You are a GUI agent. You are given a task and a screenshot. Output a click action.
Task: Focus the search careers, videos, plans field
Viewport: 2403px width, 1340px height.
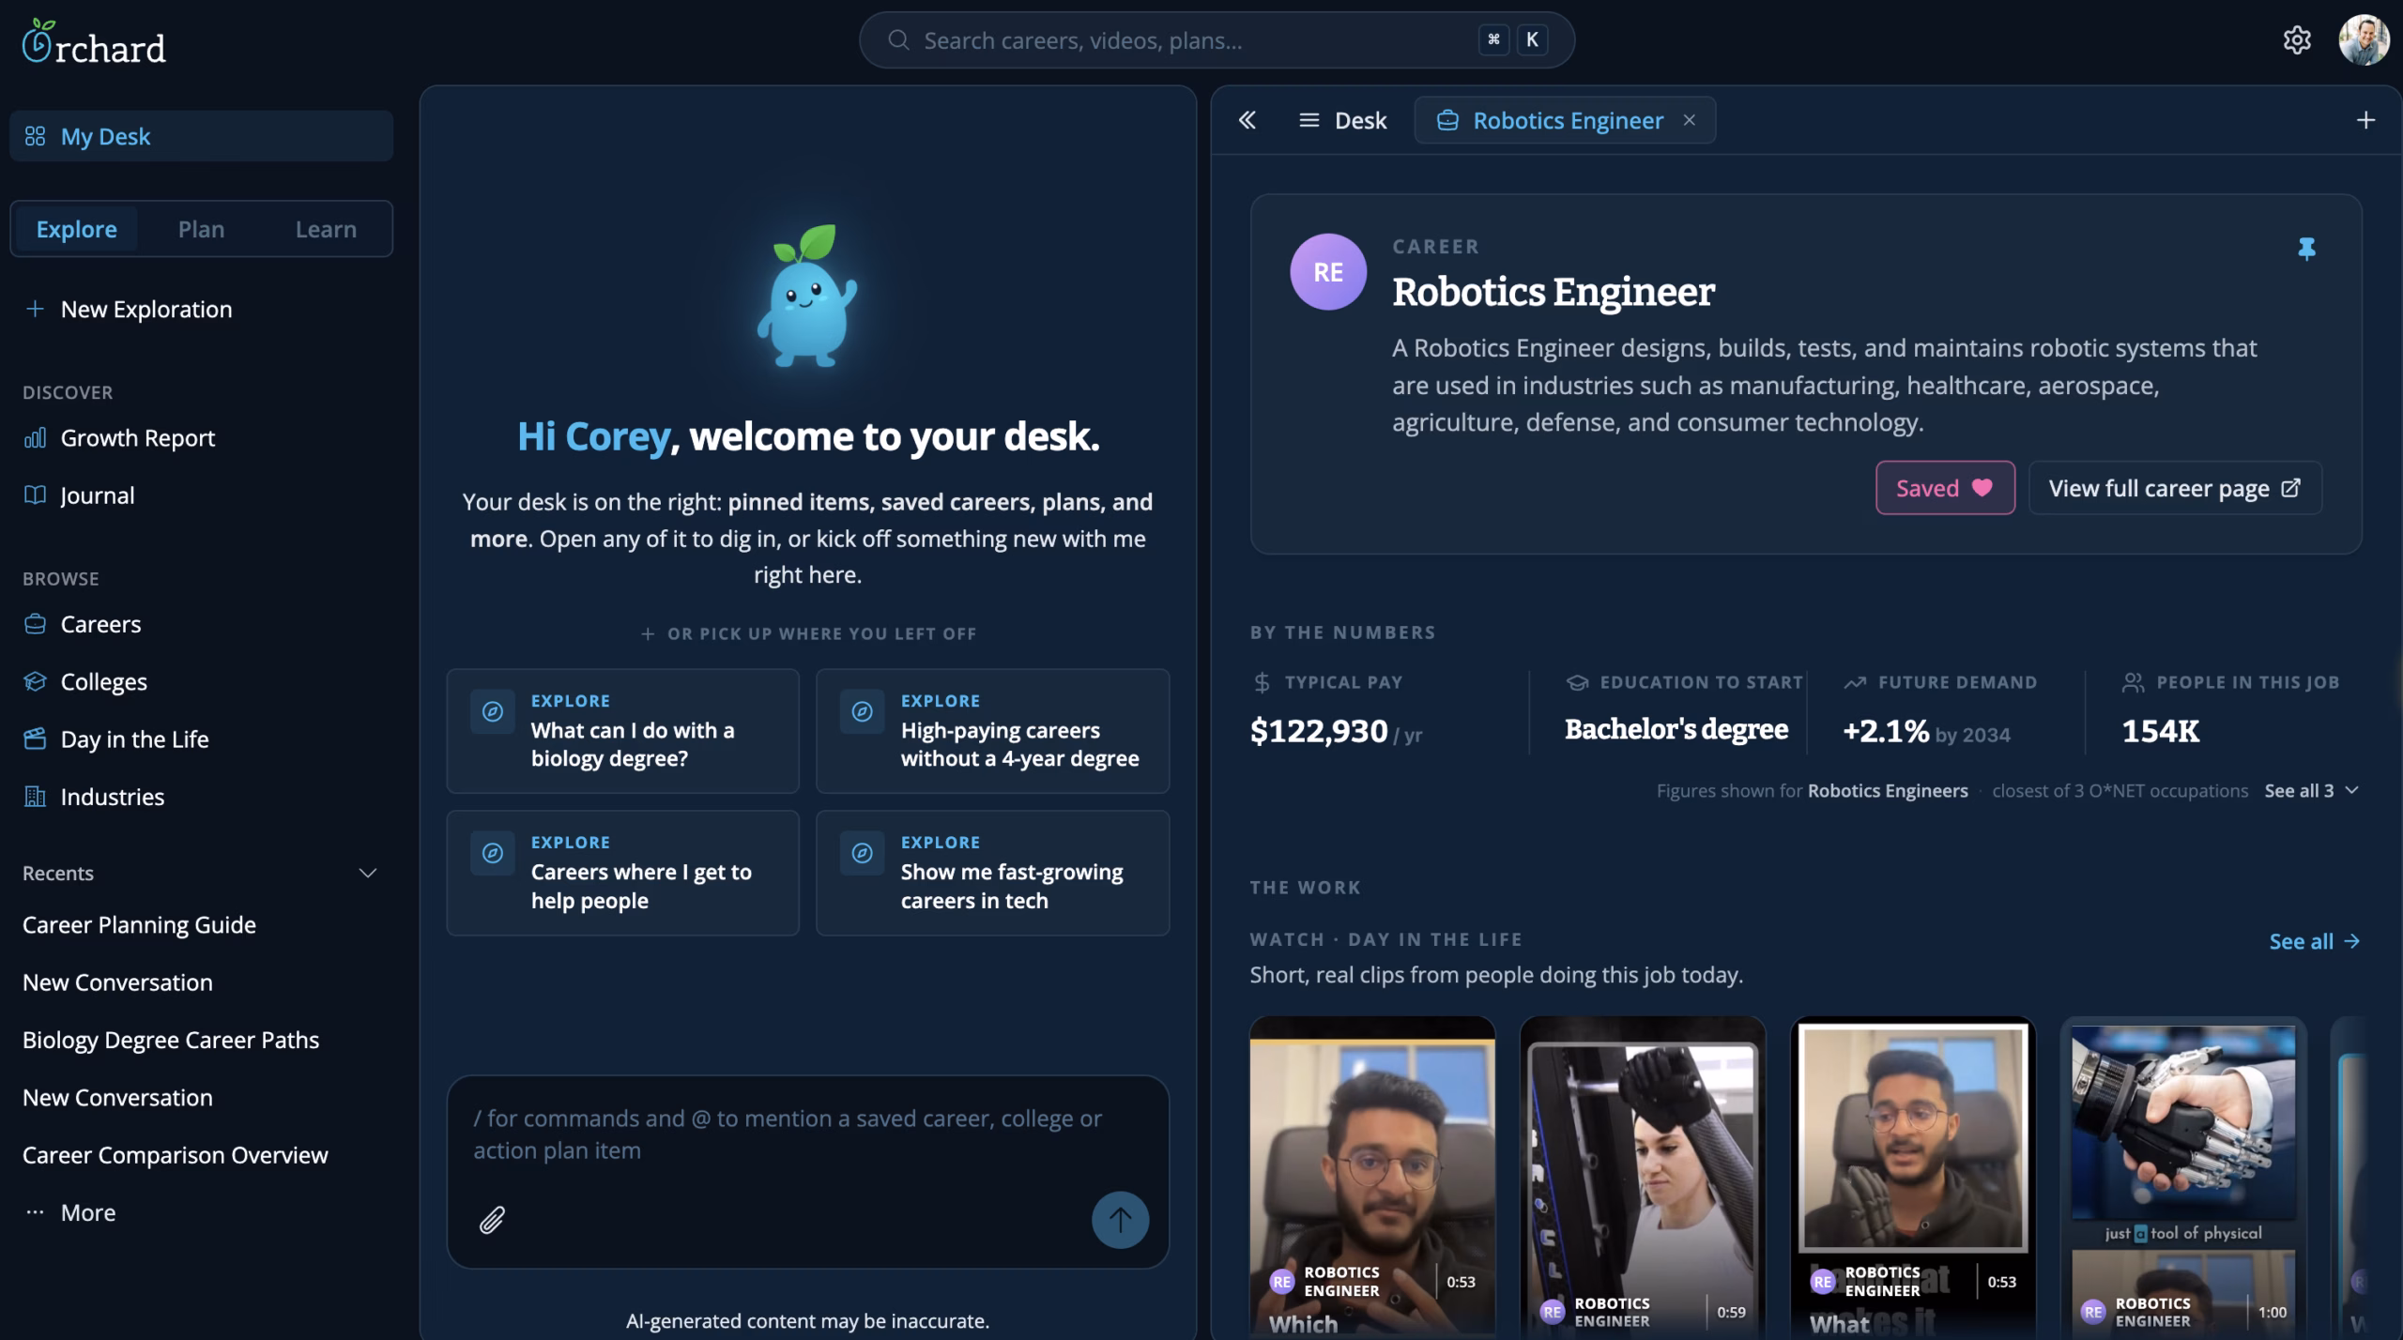[1217, 40]
